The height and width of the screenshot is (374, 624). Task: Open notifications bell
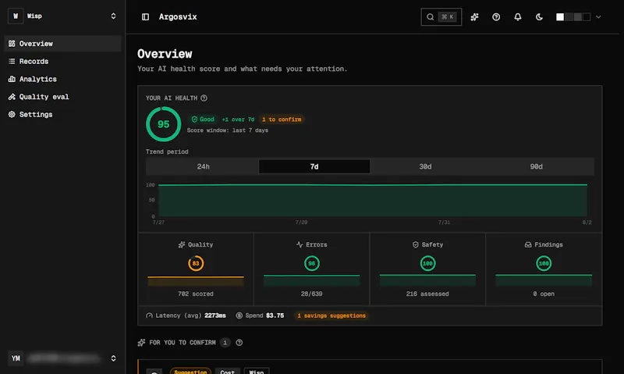(x=517, y=16)
